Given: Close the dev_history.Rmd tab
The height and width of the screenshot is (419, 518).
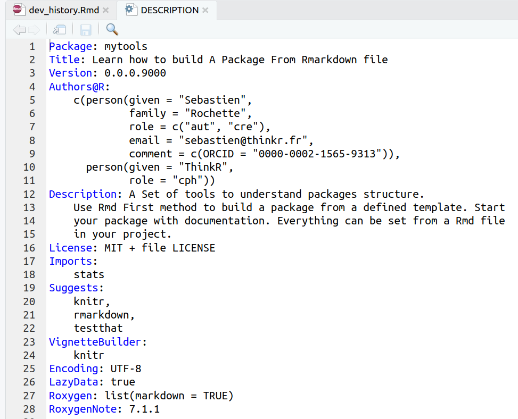Looking at the screenshot, I should coord(106,10).
